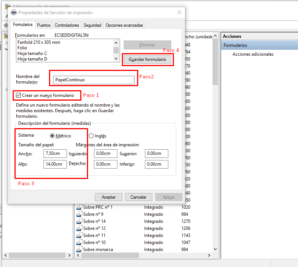Click the form icon beside Sobre nº 12
Viewport: 298px width, 267px height.
tap(79, 228)
